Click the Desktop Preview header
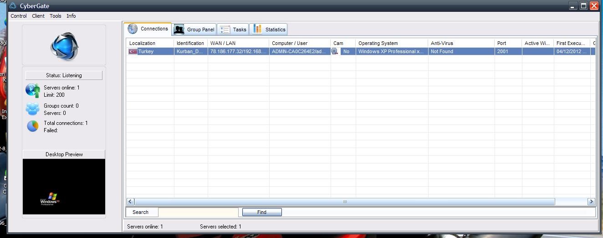603x238 pixels. click(x=64, y=154)
